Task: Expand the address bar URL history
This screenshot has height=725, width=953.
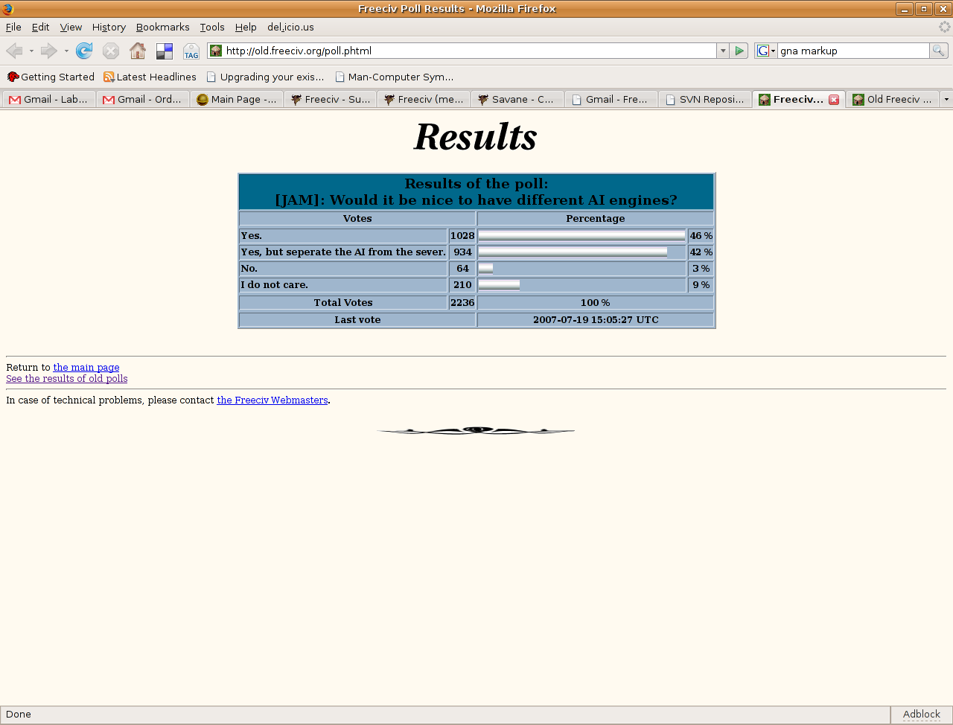Action: (x=722, y=51)
